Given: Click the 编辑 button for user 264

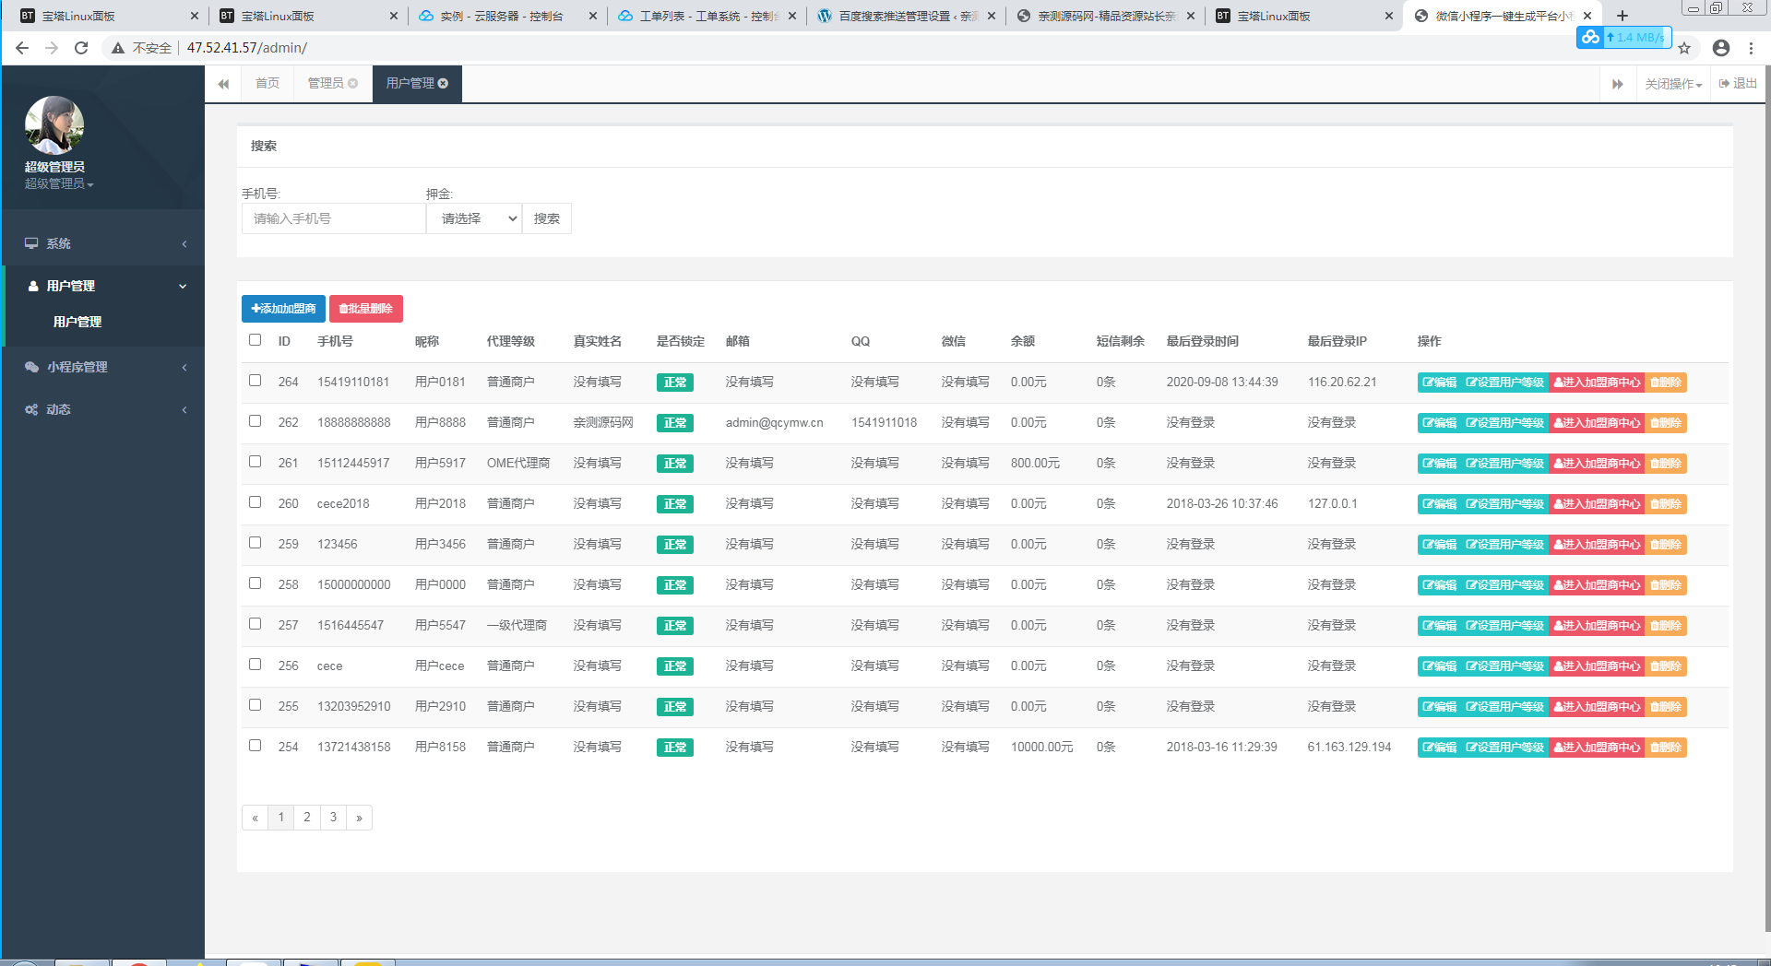Looking at the screenshot, I should tap(1439, 383).
